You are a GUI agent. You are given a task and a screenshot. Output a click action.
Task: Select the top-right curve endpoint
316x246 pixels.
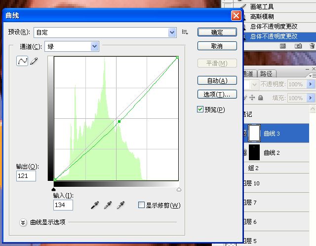[177, 58]
